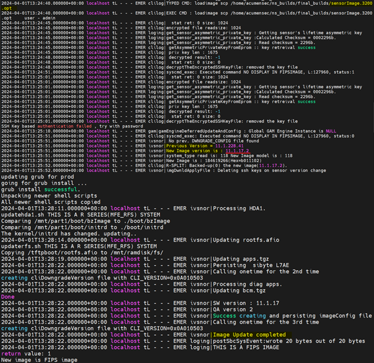The image size is (374, 363).
Task: Click 'Previous Version = 11.1.228.41' highlighted text
Action: pos(205,146)
